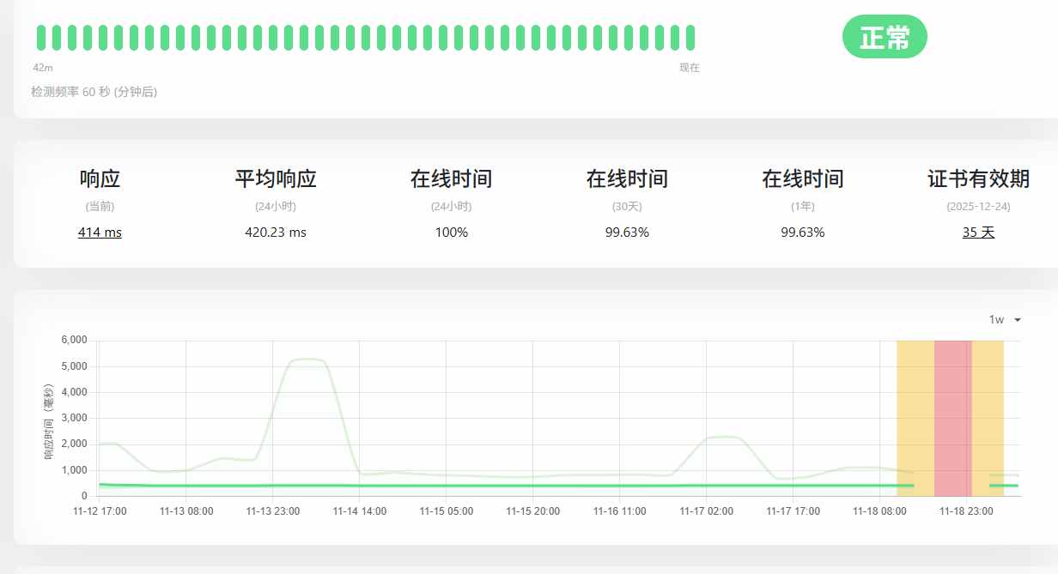Viewport: 1058px width, 574px height.
Task: Click the leftmost green heartbeat bar
Action: [41, 38]
